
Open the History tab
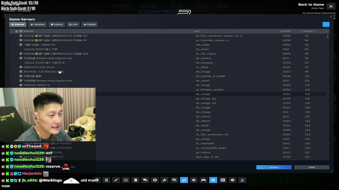[57, 24]
